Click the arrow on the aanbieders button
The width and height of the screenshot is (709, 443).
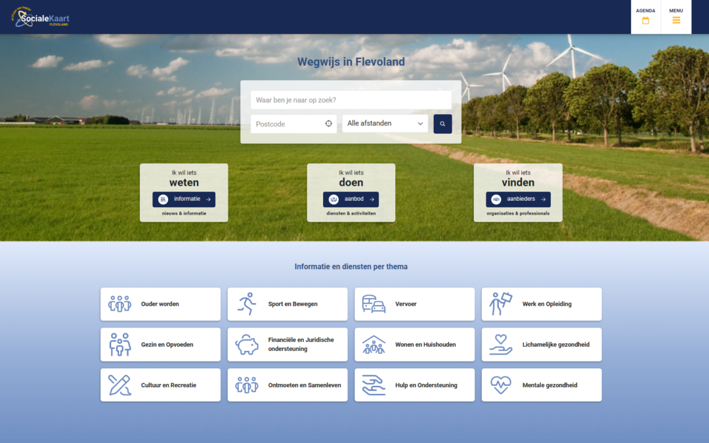(543, 200)
